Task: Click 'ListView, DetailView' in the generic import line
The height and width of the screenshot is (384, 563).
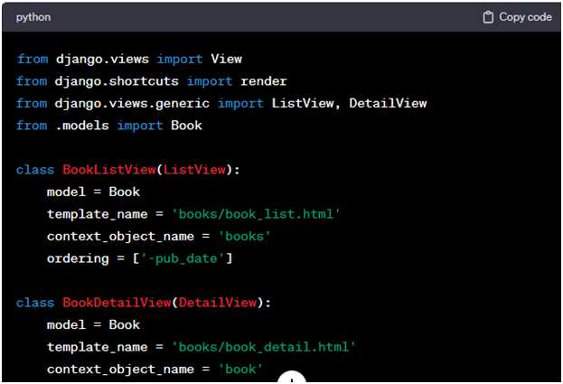Action: [349, 103]
